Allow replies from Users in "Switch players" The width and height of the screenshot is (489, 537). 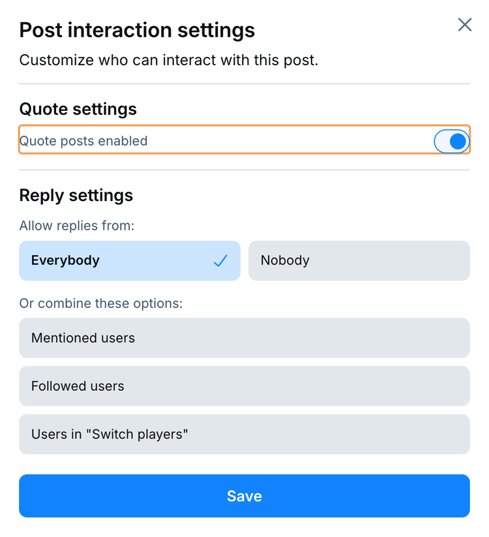pyautogui.click(x=244, y=434)
